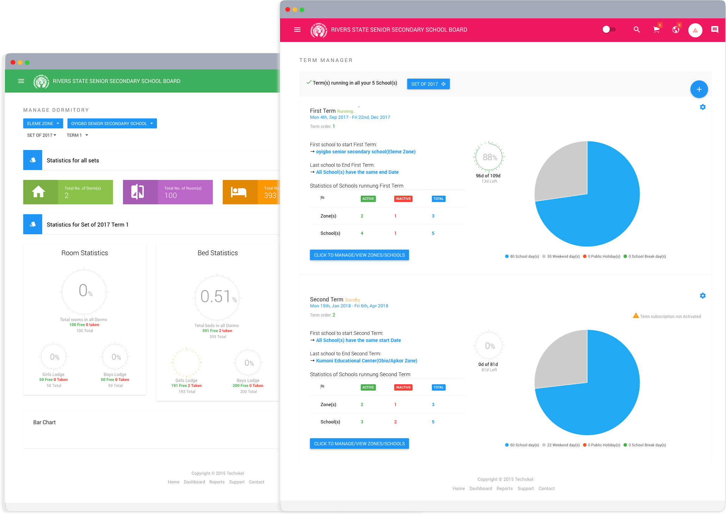Toggle 0 Public Holiday(s) legend in Second Term
Viewport: 726px width, 514px height.
point(601,445)
